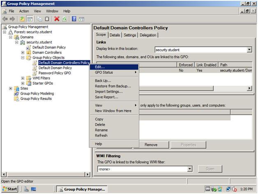Viewport: 258px width, 194px height.
Task: Expand the Sites node
Action: (11, 88)
